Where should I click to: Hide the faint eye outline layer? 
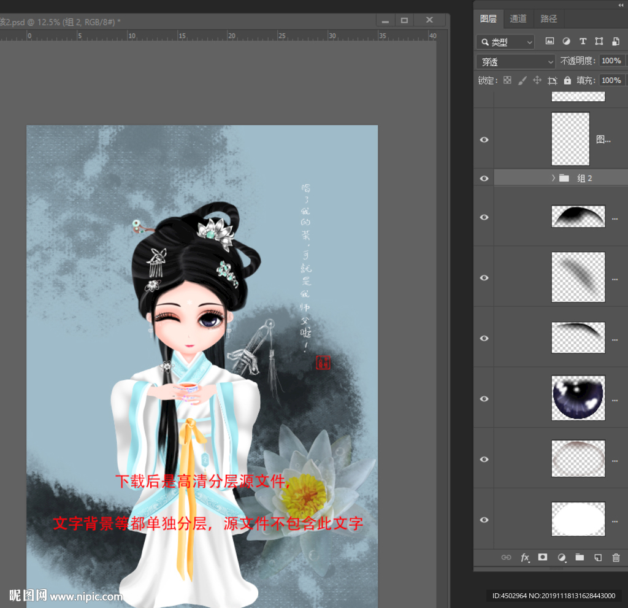click(484, 460)
